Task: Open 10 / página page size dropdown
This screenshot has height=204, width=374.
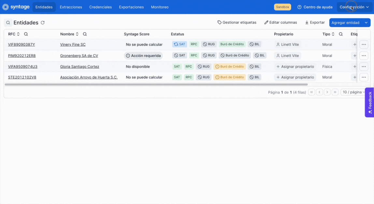Action: [353, 92]
